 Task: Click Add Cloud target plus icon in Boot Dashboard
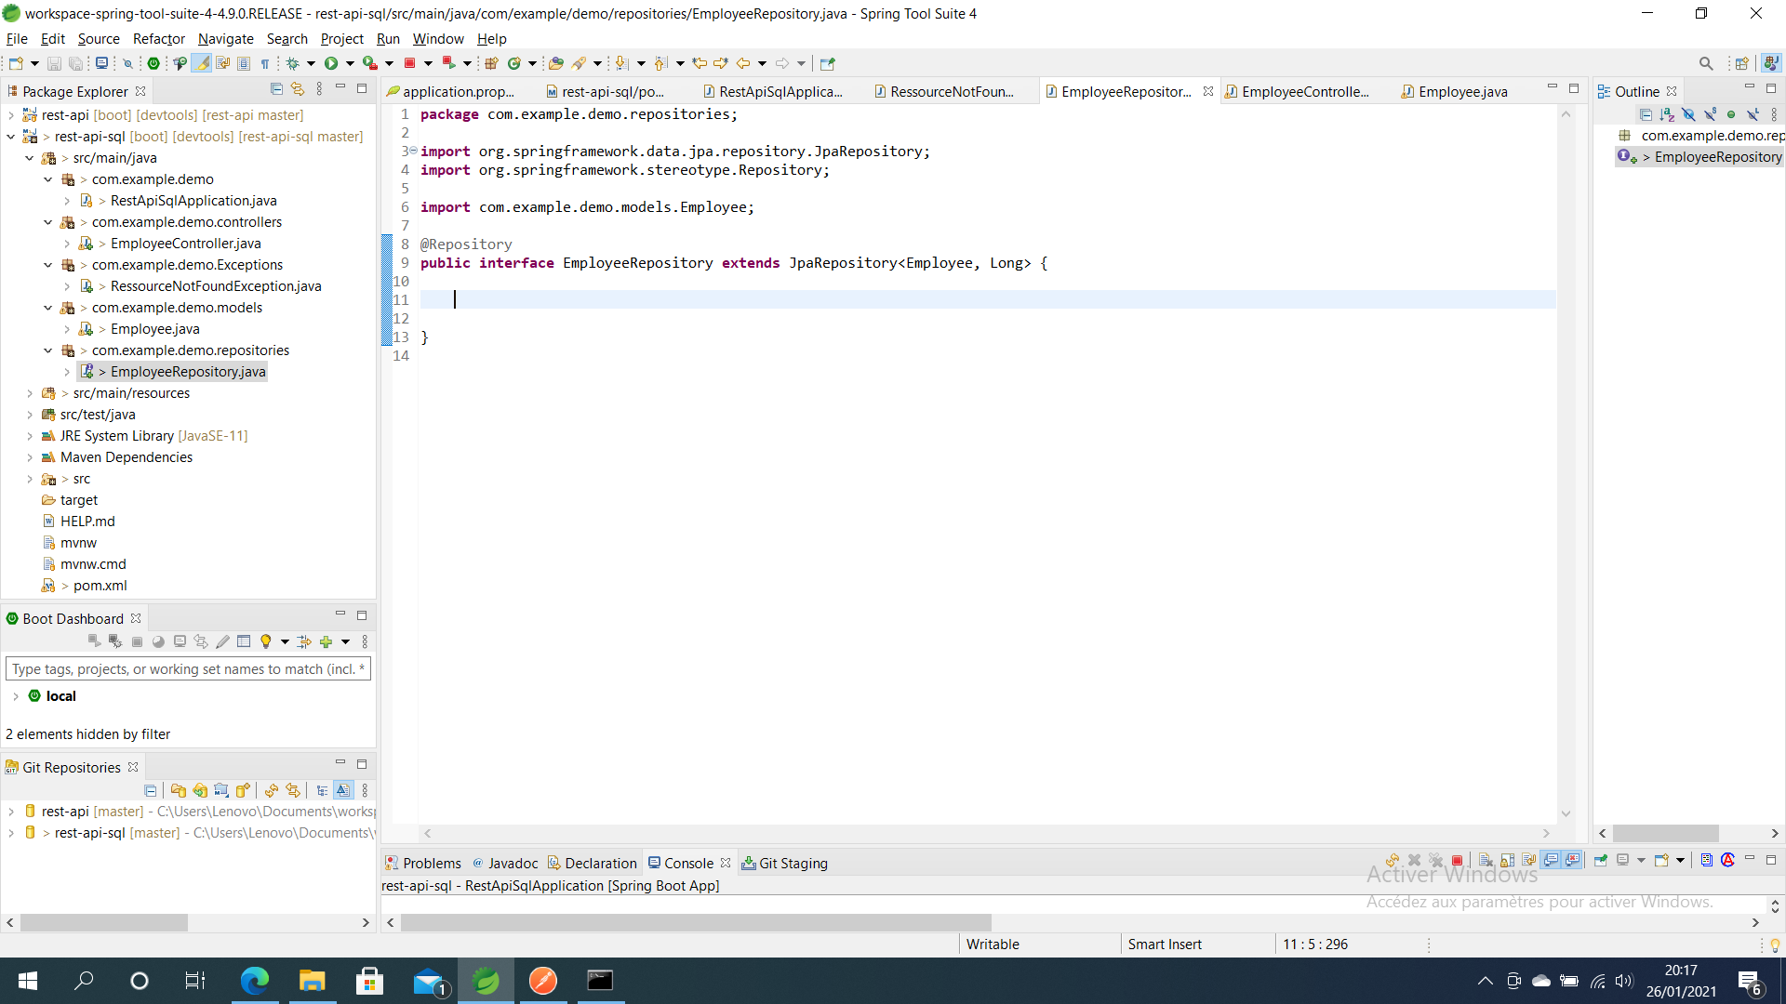(326, 641)
